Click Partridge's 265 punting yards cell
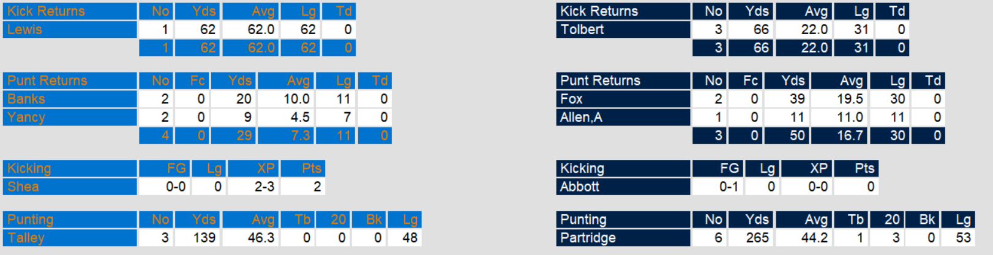993x255 pixels. 757,238
